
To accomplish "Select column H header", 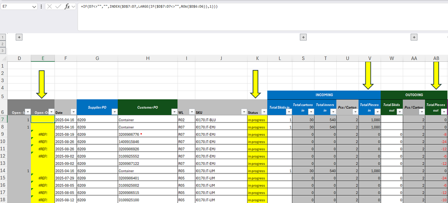I will point(148,58).
